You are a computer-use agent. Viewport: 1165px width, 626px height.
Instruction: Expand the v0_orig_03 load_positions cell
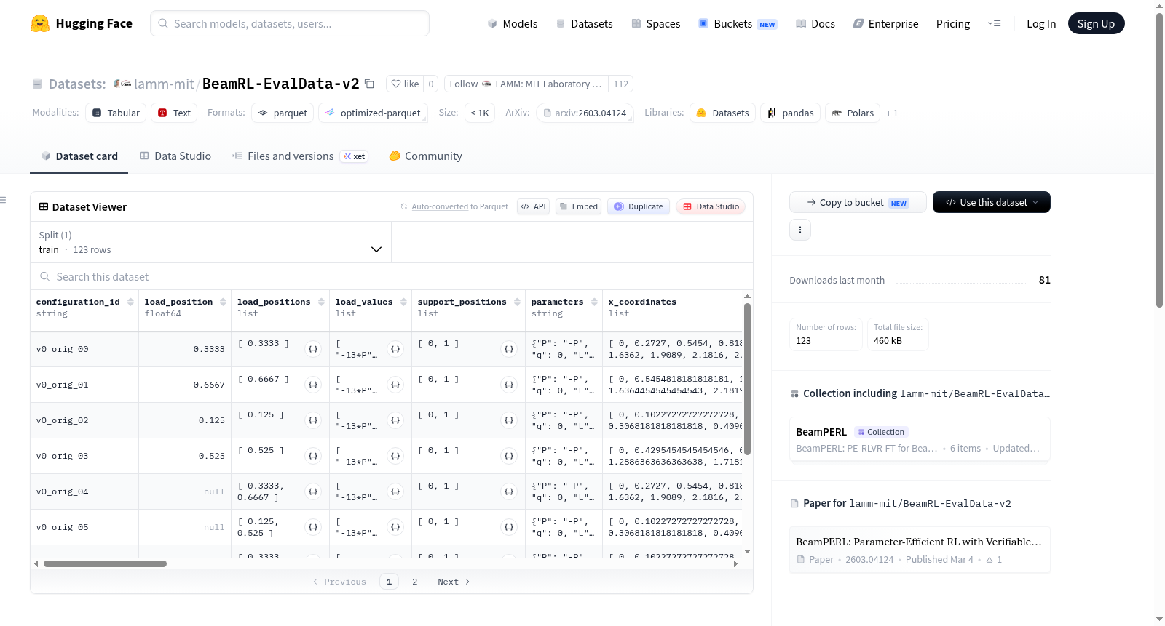click(313, 456)
